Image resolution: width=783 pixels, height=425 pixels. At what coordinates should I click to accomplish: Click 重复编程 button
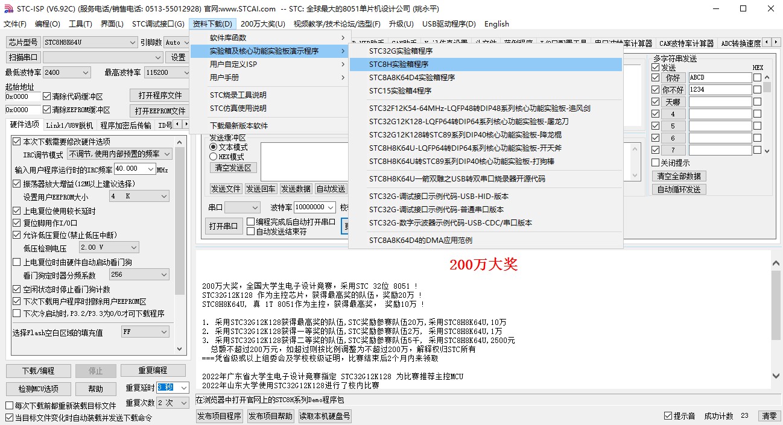(x=153, y=371)
